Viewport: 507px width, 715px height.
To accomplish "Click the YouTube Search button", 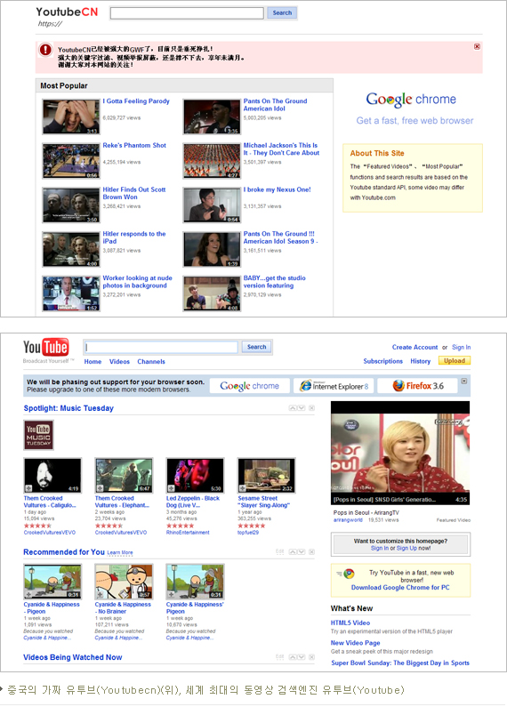I will (257, 347).
